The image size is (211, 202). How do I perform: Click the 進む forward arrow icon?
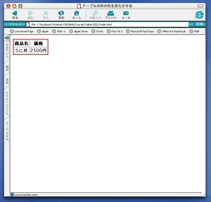[30, 13]
